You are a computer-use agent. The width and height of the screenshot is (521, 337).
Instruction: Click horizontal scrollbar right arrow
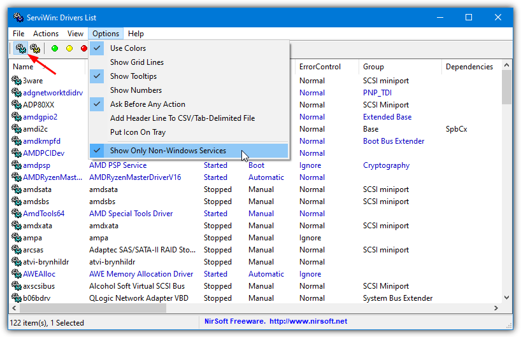(x=496, y=308)
